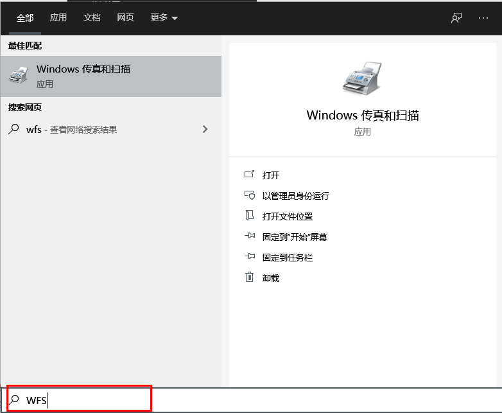Click the shield icon for 以管理员身份运行
Viewport: 502px width, 413px height.
(250, 195)
